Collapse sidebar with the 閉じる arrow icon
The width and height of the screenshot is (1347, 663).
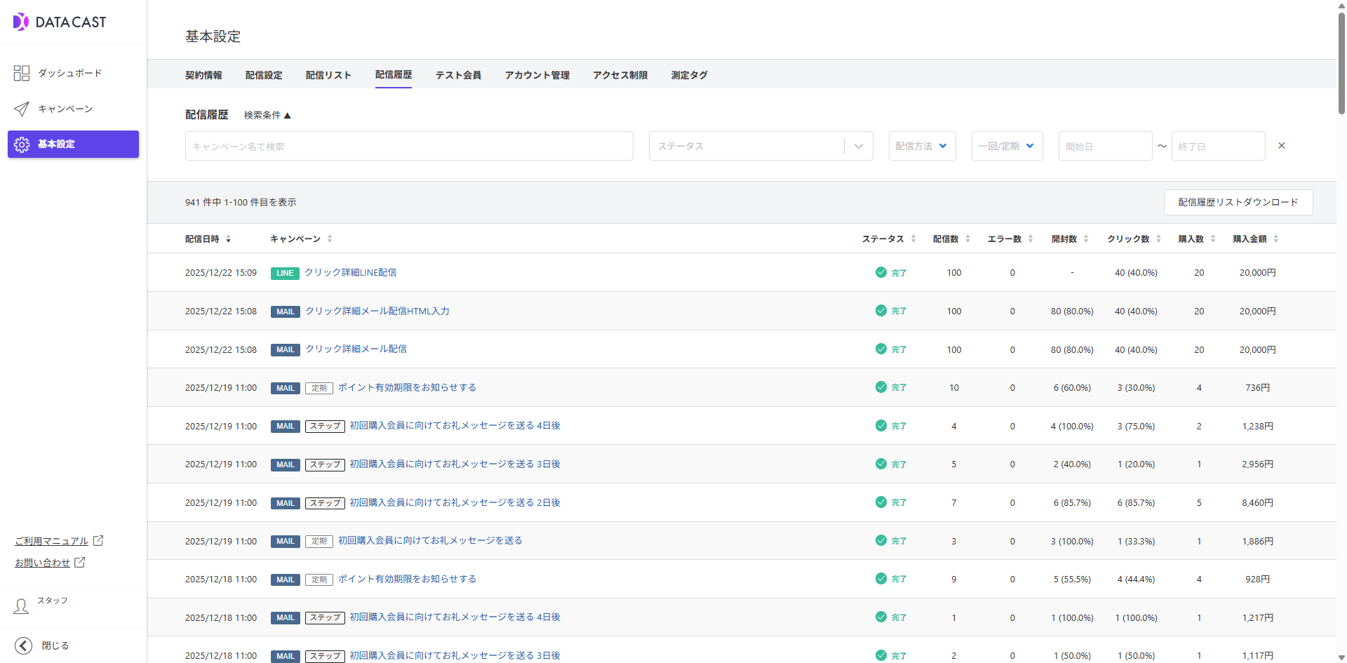coord(24,645)
